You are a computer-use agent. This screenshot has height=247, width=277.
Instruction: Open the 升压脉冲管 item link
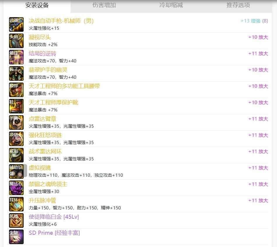point(42,200)
